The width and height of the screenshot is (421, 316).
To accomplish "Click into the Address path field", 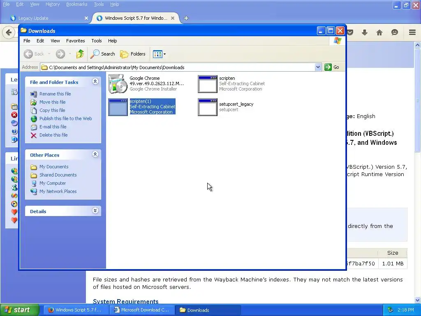I will 177,67.
